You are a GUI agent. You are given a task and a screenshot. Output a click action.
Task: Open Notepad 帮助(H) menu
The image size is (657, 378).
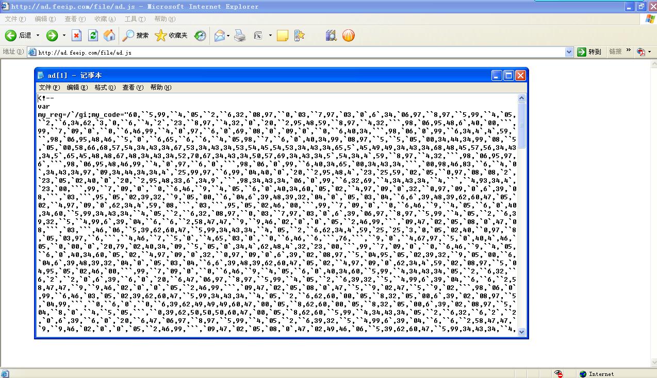point(161,88)
